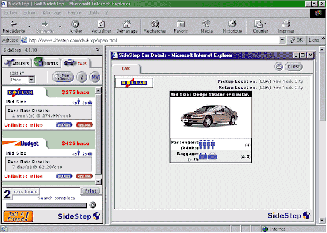
Task: Click the SideStep logo in left panel
Action: 79,216
